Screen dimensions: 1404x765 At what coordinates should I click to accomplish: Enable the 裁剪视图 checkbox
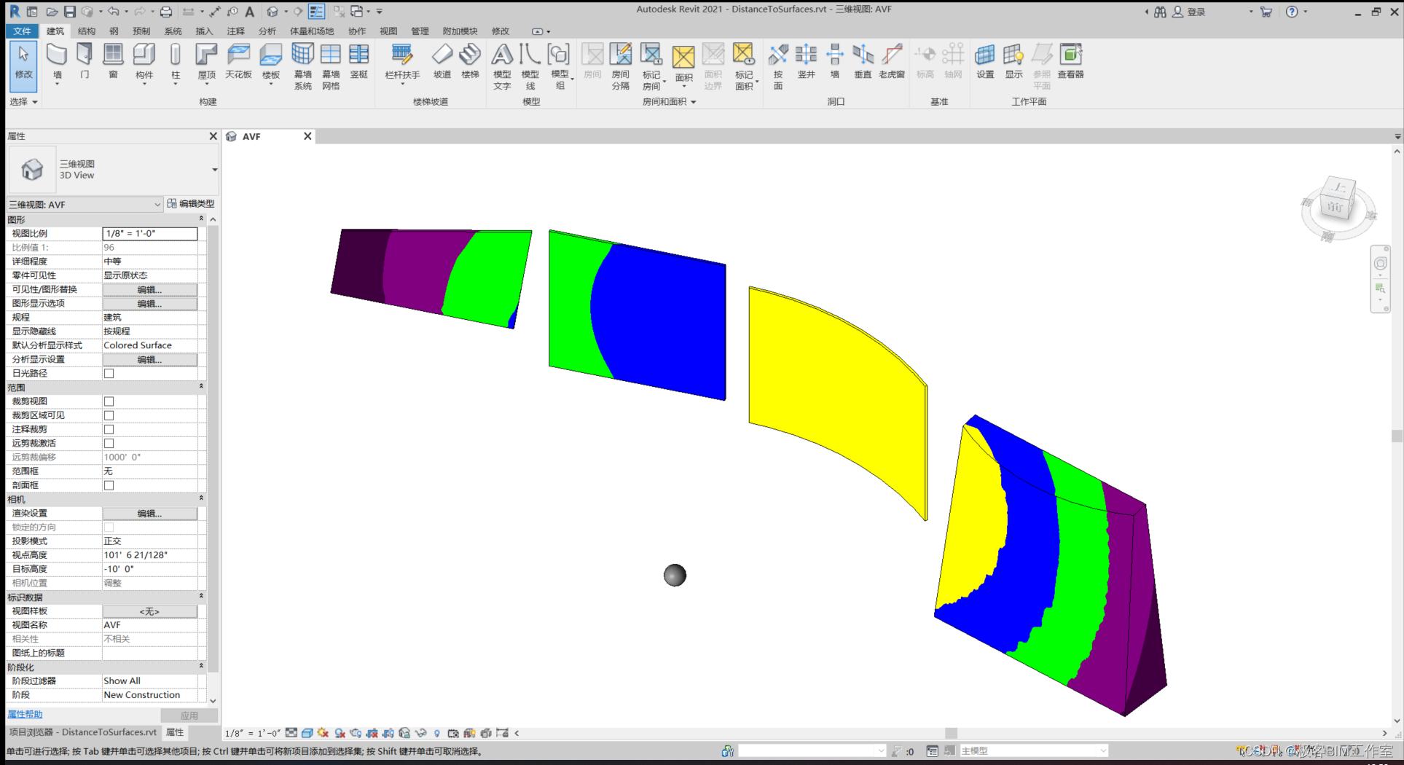(x=109, y=401)
